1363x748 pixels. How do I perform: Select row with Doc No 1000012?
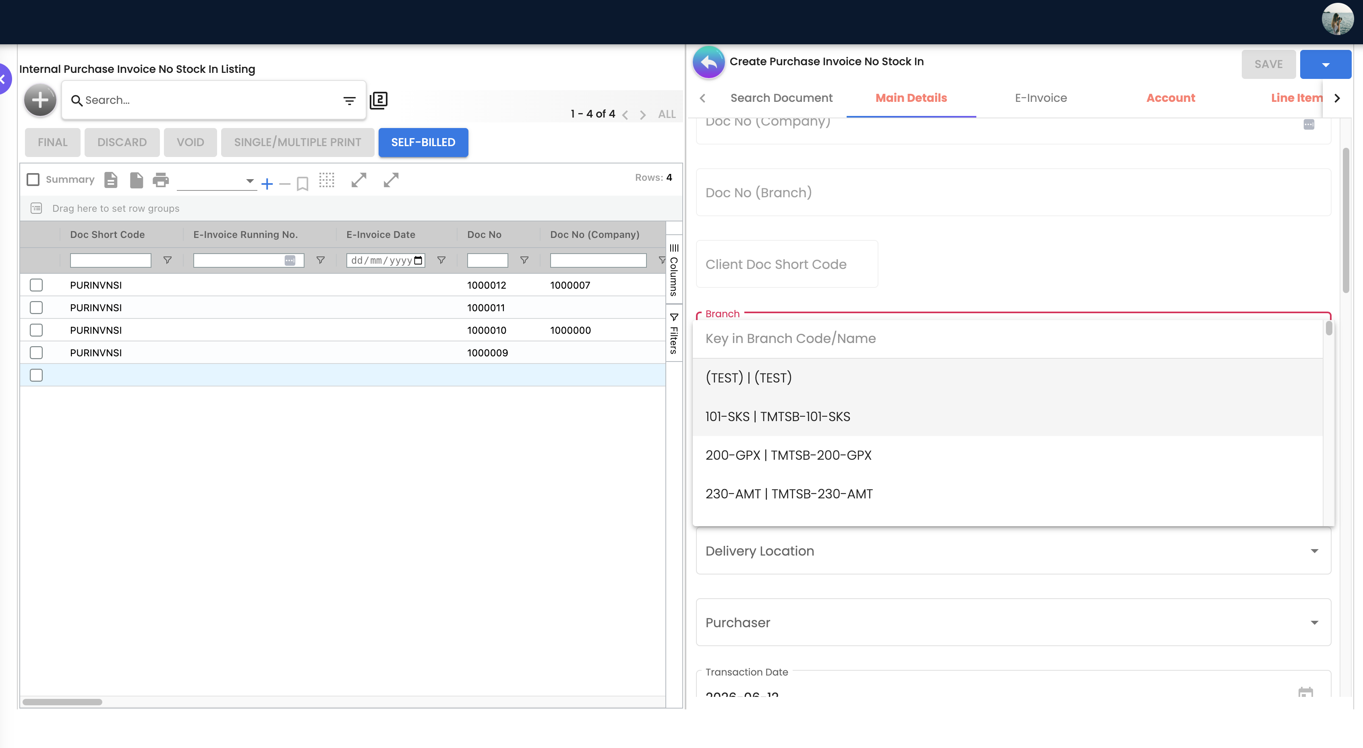click(36, 285)
